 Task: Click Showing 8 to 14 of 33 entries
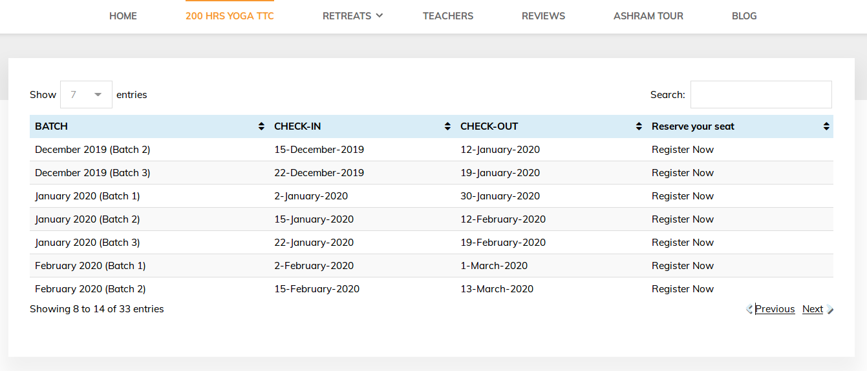(x=97, y=309)
